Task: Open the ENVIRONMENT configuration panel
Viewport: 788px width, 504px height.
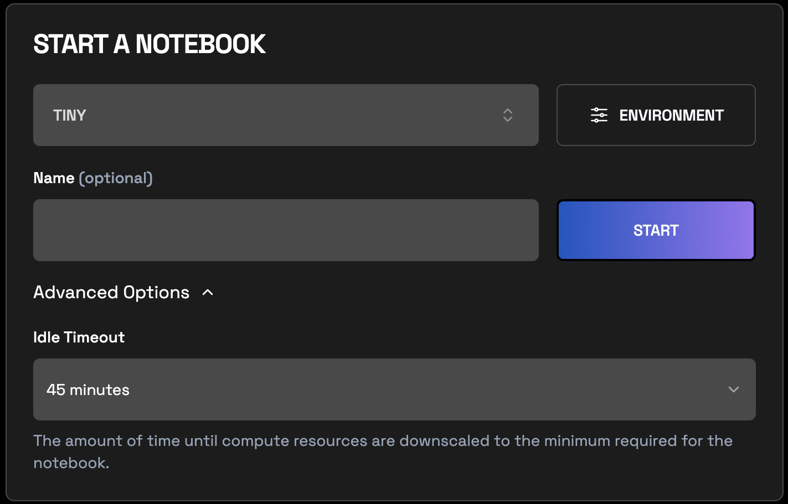Action: pos(656,115)
